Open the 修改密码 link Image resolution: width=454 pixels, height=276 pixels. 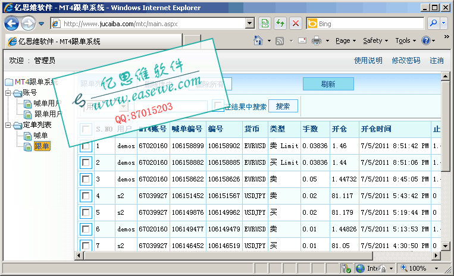(406, 61)
